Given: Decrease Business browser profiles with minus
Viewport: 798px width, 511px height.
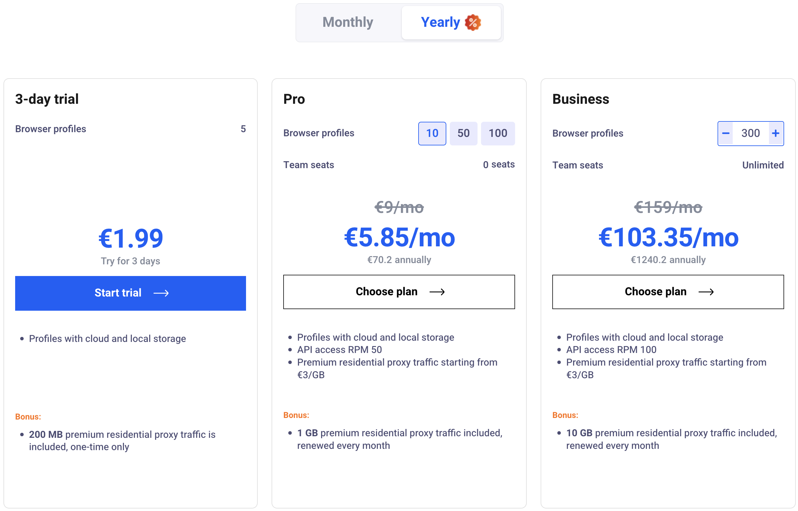Looking at the screenshot, I should (x=725, y=133).
